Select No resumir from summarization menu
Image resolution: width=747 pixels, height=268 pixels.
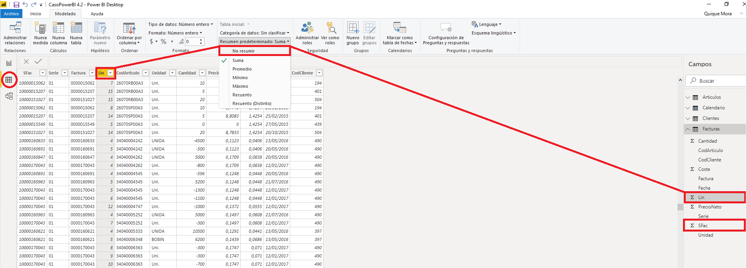pyautogui.click(x=254, y=51)
